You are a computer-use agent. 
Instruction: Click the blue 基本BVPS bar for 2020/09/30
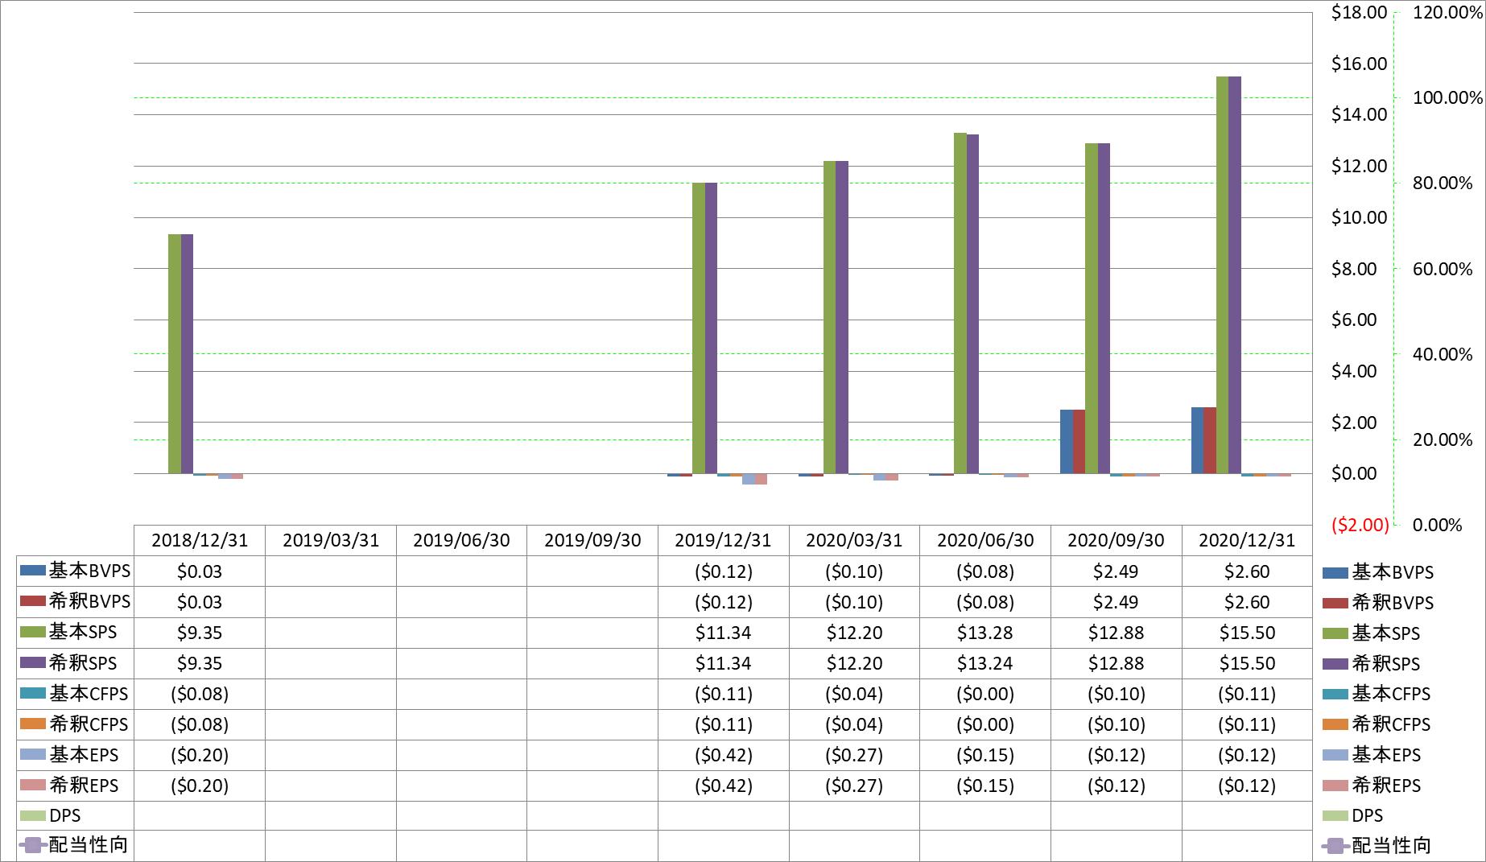pyautogui.click(x=1067, y=441)
